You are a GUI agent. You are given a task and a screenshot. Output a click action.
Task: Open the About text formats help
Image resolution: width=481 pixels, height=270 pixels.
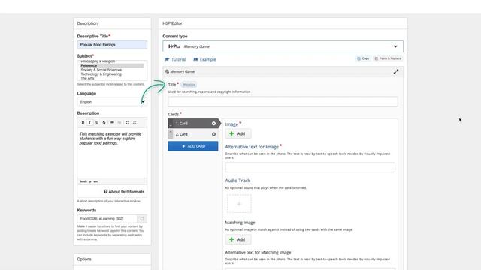(124, 192)
